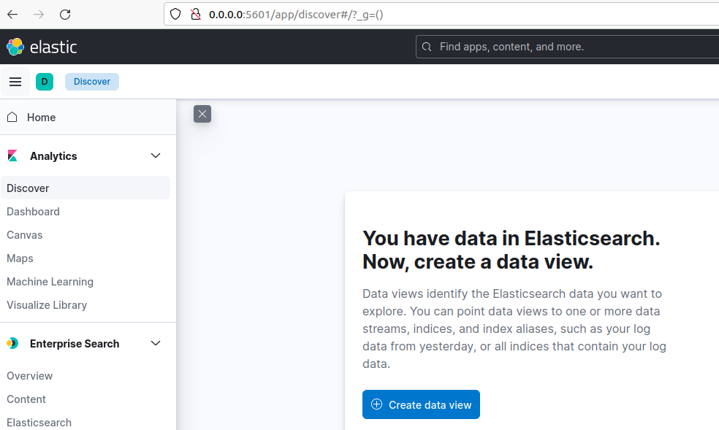The image size is (719, 430).
Task: Click the browser back arrow
Action: pyautogui.click(x=12, y=14)
